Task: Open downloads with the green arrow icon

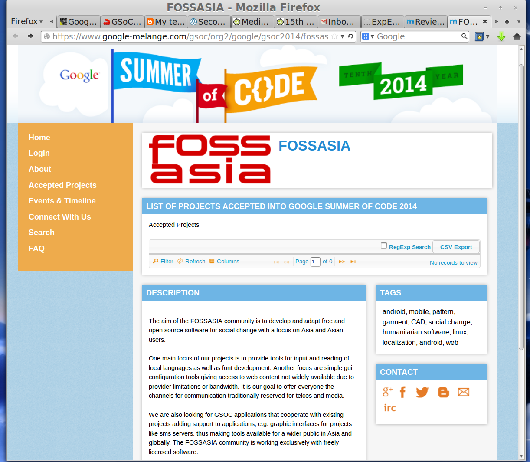Action: 501,36
